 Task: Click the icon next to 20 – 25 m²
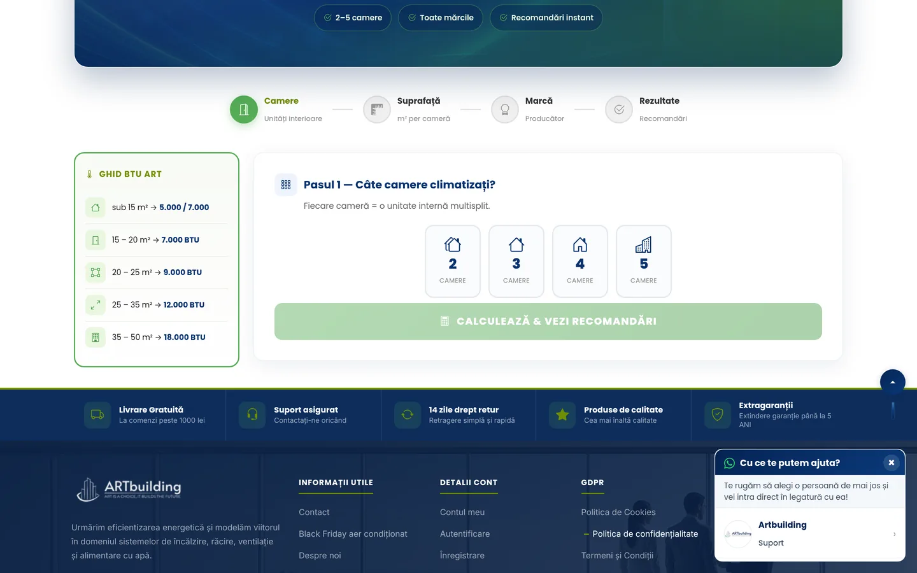[96, 272]
